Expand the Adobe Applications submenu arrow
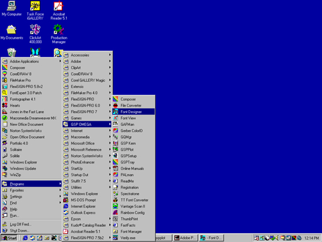This screenshot has height=242, width=322. pyautogui.click(x=60, y=61)
